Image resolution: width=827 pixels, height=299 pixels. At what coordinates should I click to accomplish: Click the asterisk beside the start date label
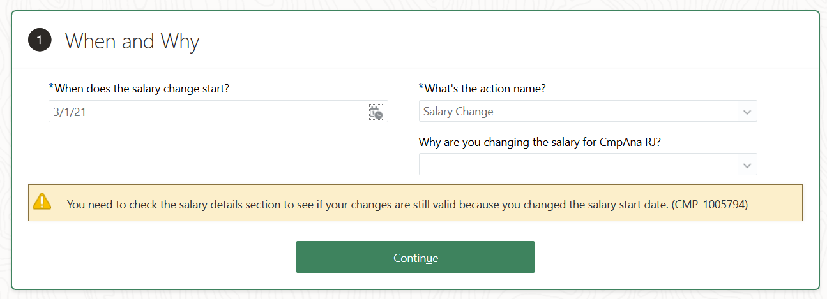click(x=51, y=87)
